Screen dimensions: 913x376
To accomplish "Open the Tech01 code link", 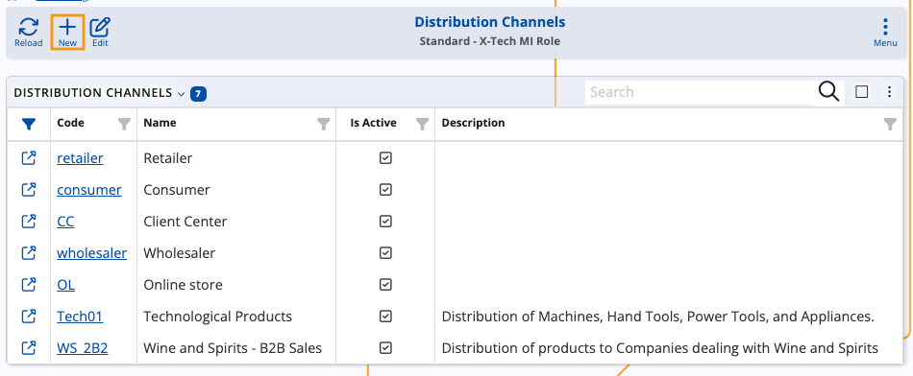I will (80, 317).
